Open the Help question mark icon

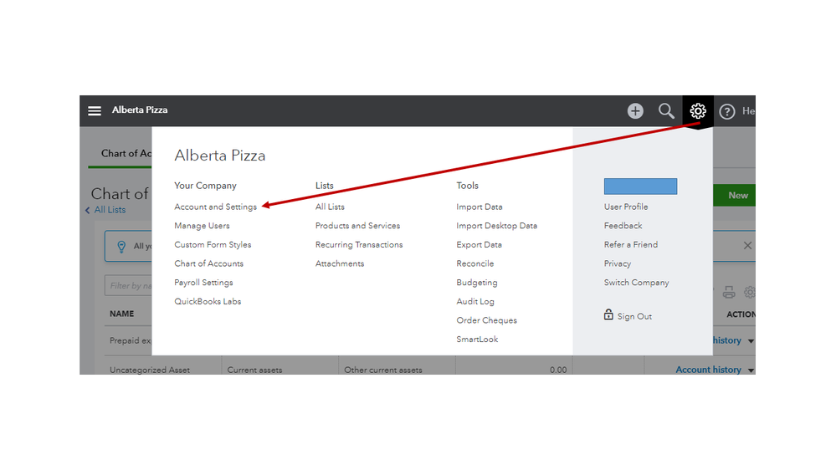[726, 111]
